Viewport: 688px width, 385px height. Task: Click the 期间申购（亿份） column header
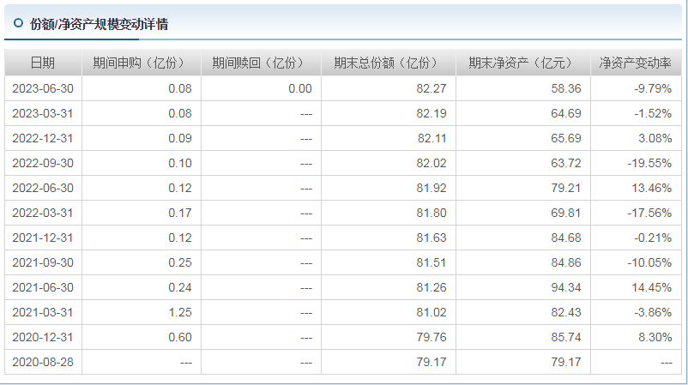point(142,63)
